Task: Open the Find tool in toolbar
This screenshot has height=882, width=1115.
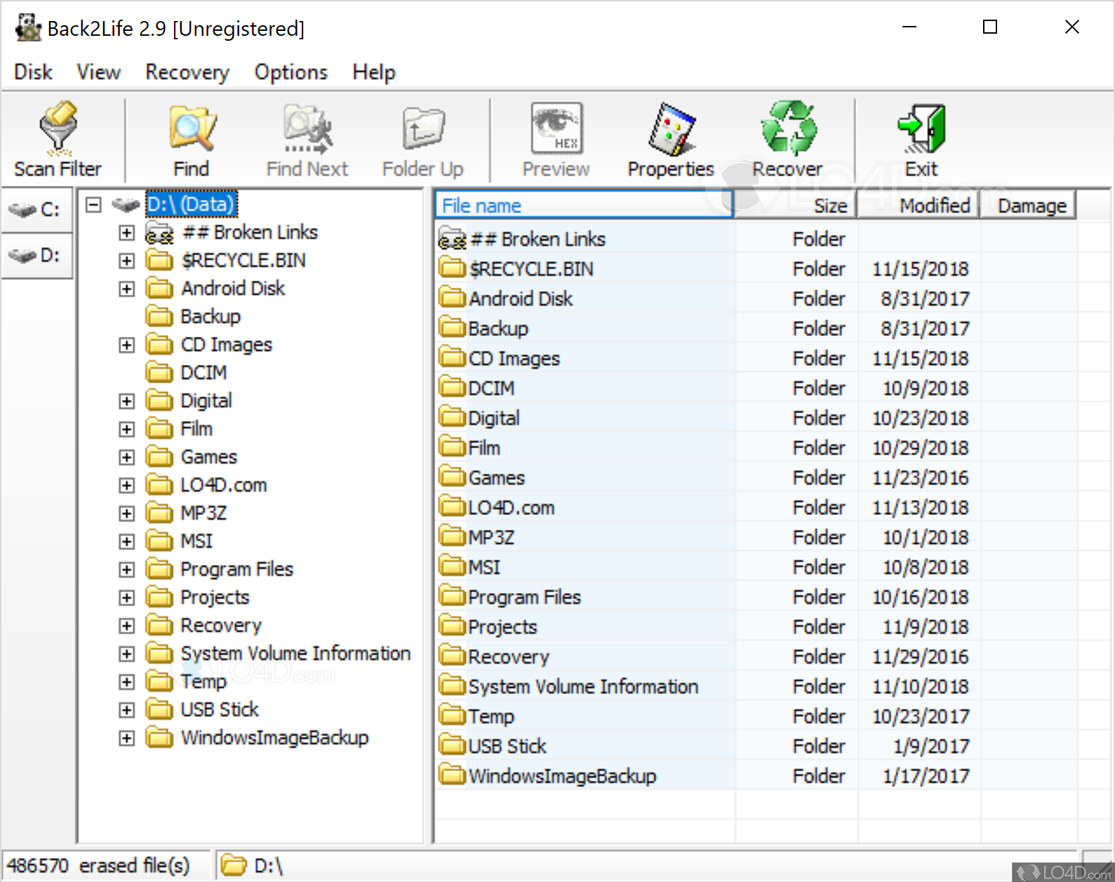Action: (192, 128)
